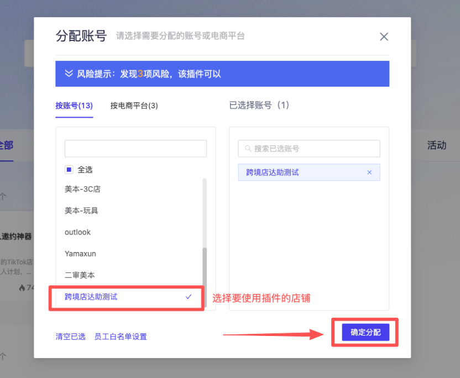Select account 美本-玩具
The height and width of the screenshot is (378, 460).
(x=81, y=211)
